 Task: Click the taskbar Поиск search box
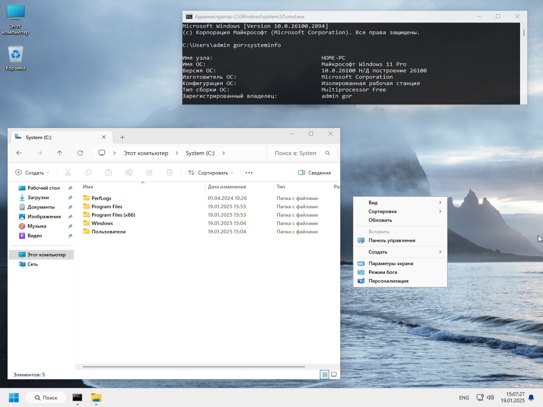coord(46,398)
